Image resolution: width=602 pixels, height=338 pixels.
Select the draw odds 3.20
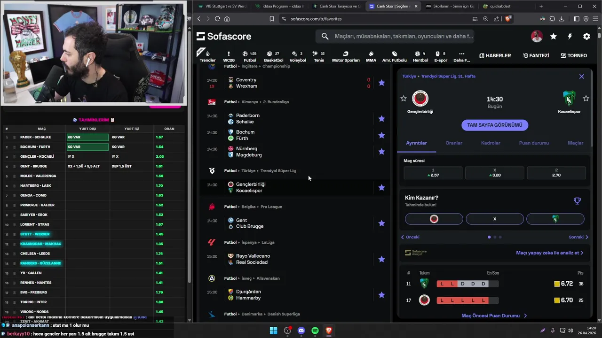(494, 173)
